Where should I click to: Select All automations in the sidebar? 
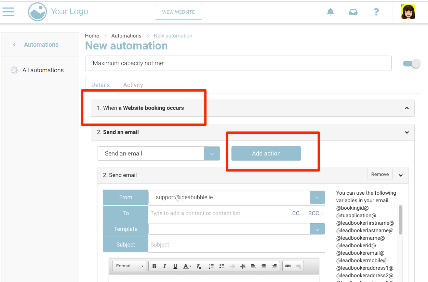[43, 70]
